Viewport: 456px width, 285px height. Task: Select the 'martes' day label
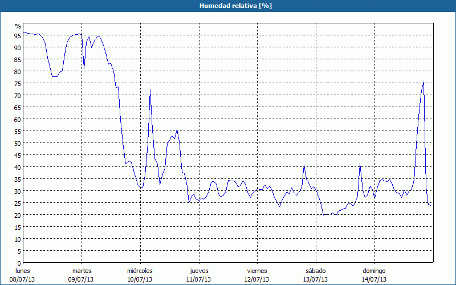82,271
